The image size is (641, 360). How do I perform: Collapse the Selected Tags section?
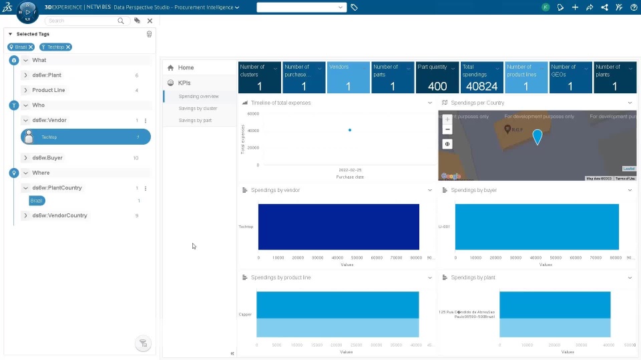click(10, 34)
